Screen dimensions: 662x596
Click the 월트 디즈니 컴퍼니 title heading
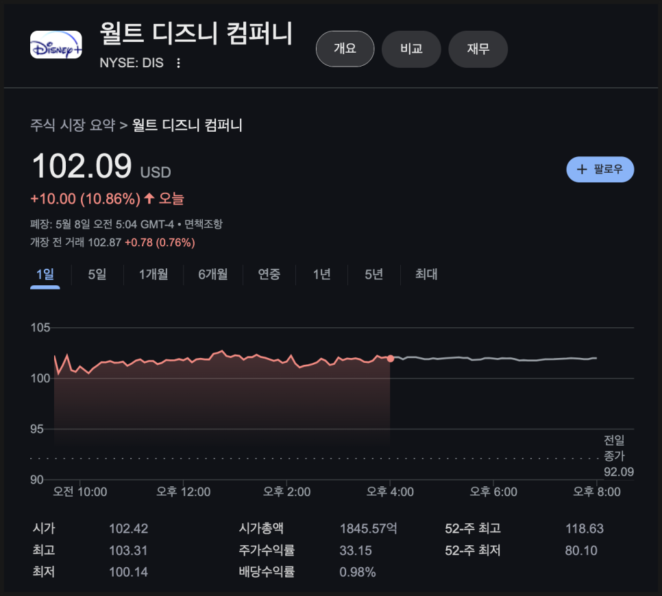click(196, 33)
